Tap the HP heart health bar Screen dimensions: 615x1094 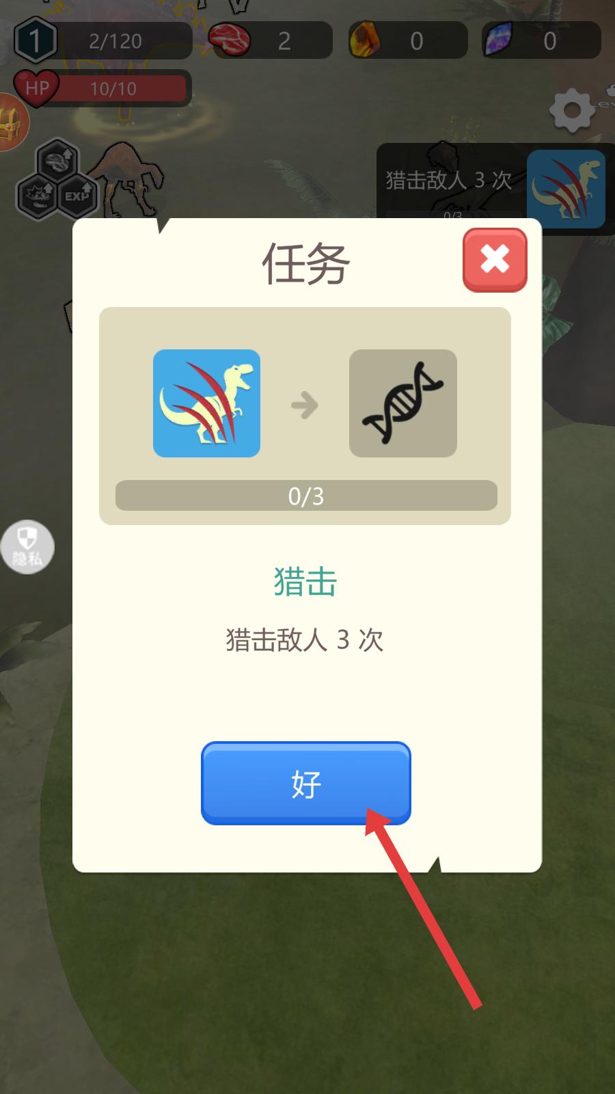(x=102, y=88)
